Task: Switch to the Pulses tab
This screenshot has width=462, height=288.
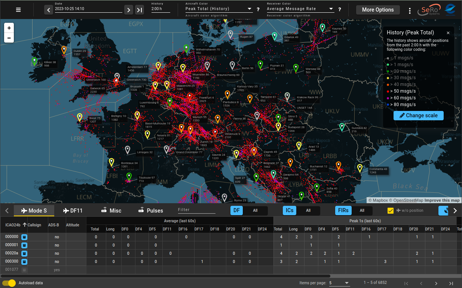Action: [x=150, y=211]
